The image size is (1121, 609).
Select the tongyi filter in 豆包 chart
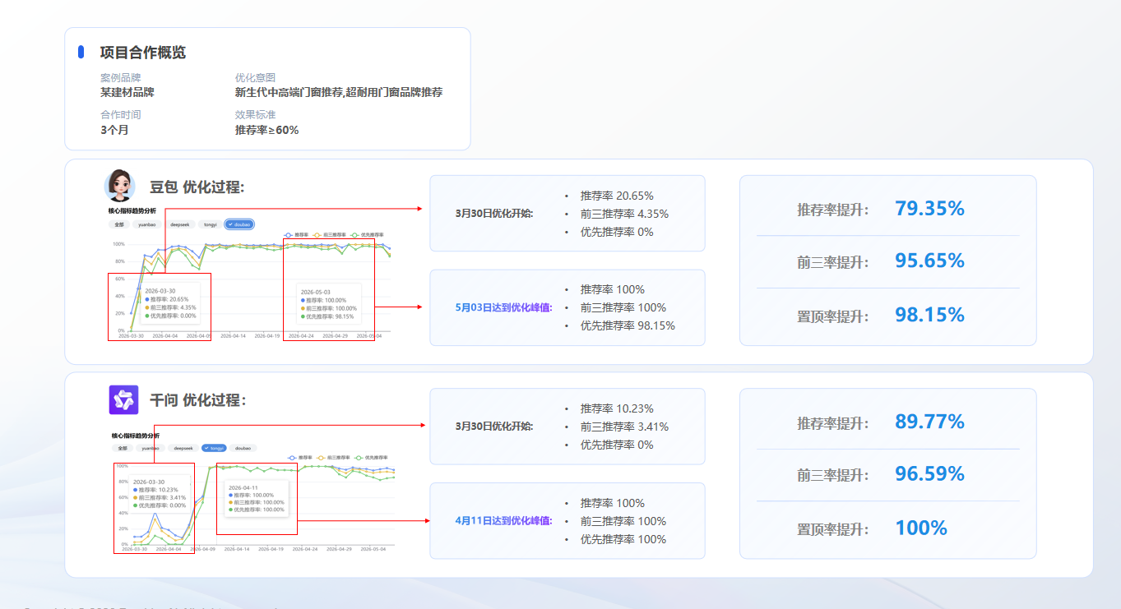pyautogui.click(x=211, y=224)
